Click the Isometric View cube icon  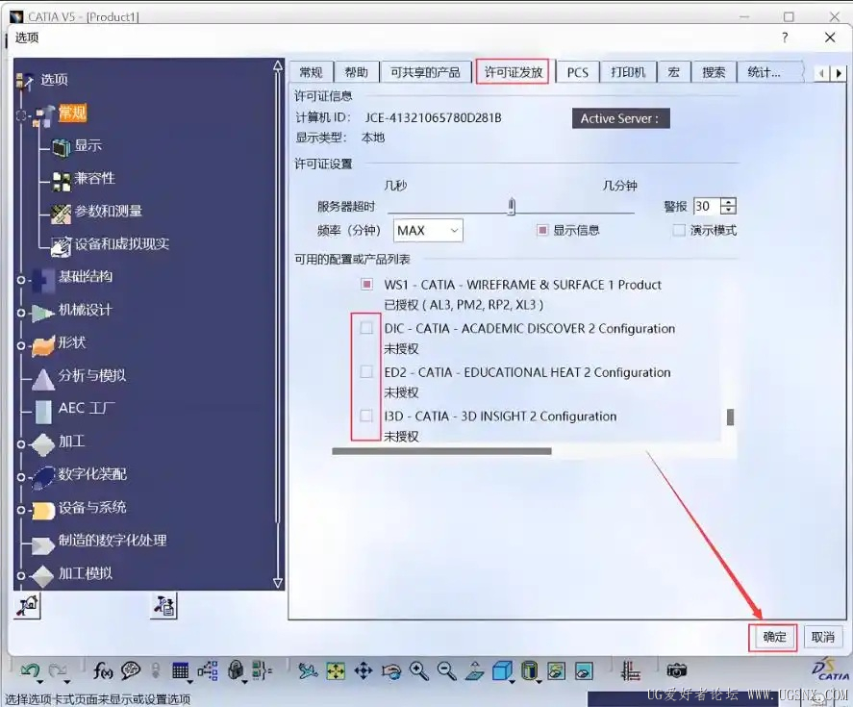(x=502, y=670)
